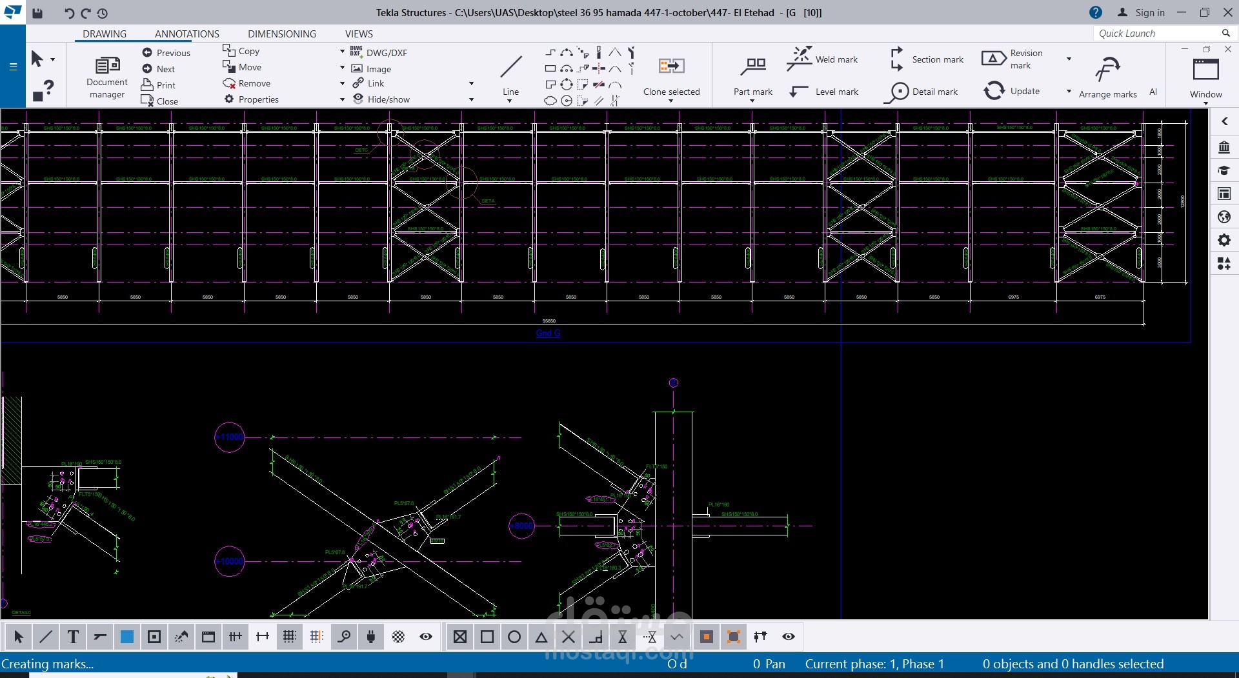The height and width of the screenshot is (678, 1239).
Task: Select the text tool in bottom toolbar
Action: pyautogui.click(x=73, y=637)
